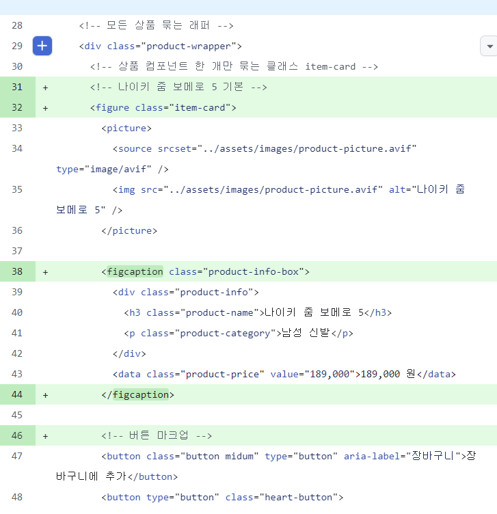497x514 pixels.
Task: Click the data product-price code line
Action: pos(284,374)
